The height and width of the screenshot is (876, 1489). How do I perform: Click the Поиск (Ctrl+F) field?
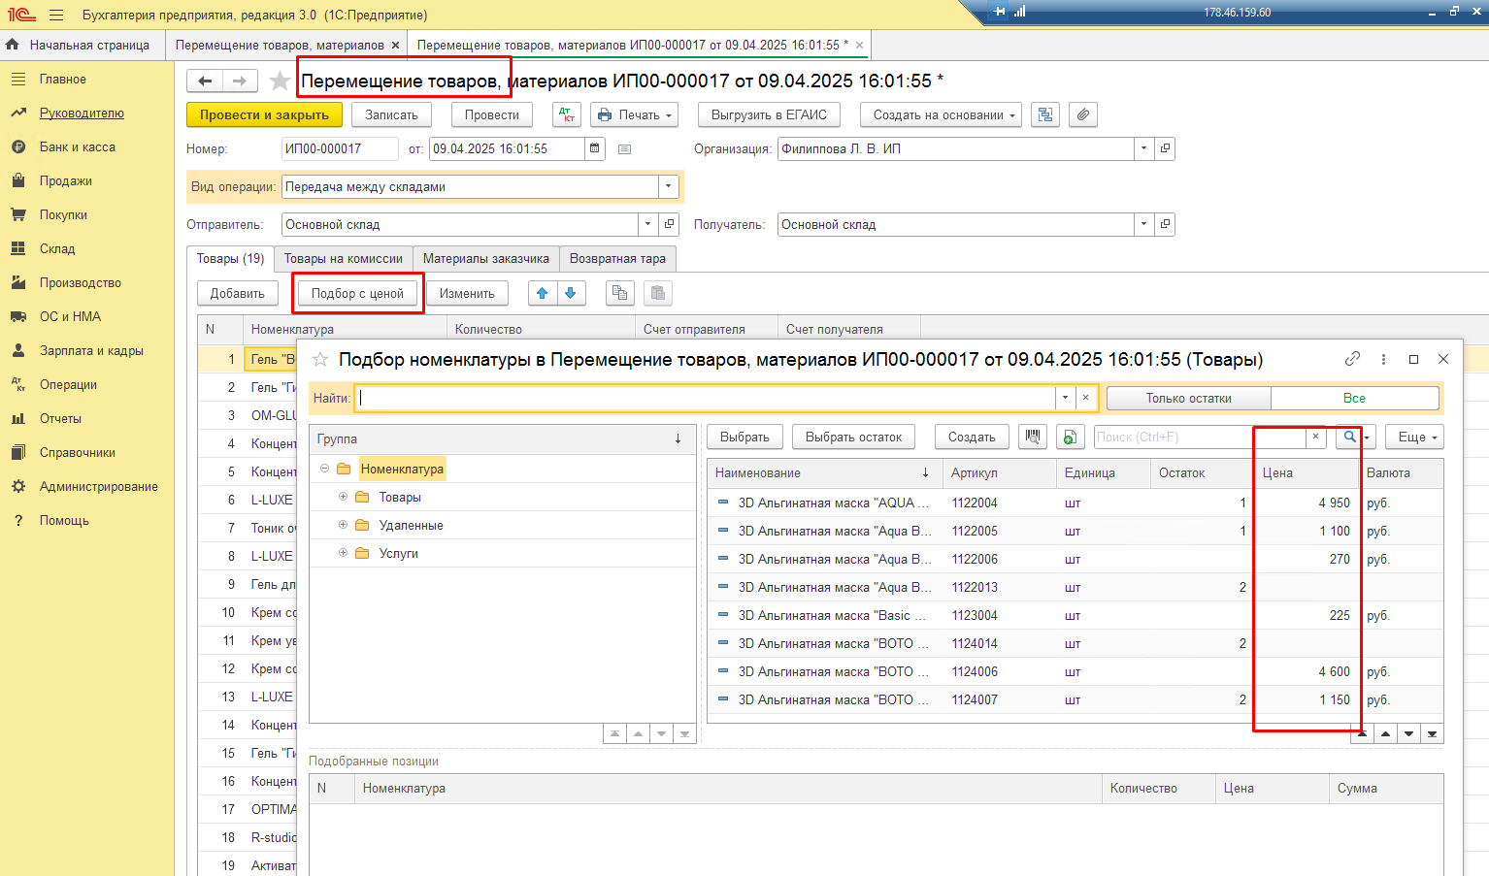point(1200,437)
